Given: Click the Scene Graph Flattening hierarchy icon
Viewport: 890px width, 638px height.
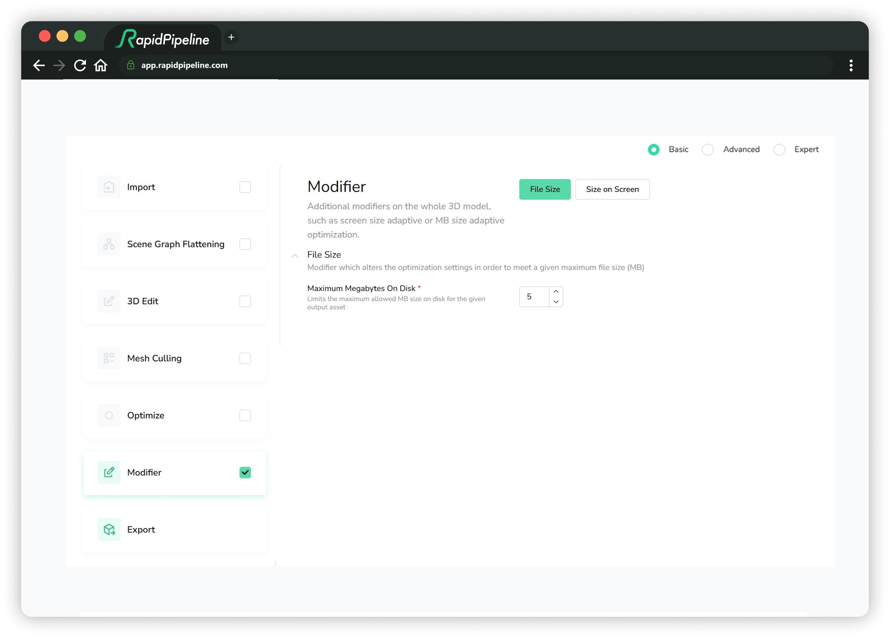Looking at the screenshot, I should 109,244.
